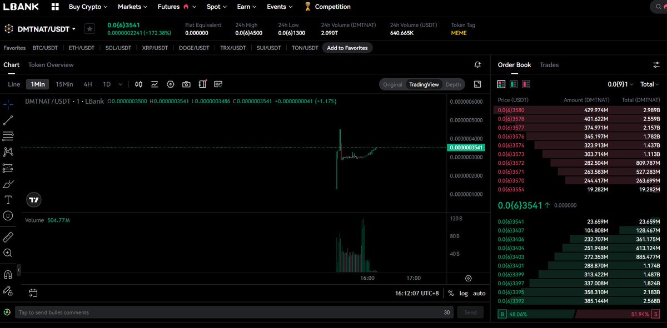Open chart settings hexagon icon

171,84
